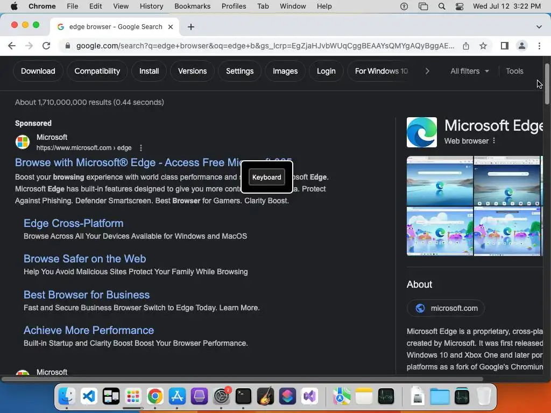The image size is (551, 413).
Task: Open more options beside Web browser
Action: [494, 140]
